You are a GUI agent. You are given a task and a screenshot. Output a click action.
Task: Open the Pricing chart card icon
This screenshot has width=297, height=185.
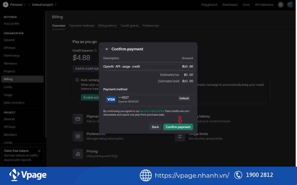(x=78, y=154)
